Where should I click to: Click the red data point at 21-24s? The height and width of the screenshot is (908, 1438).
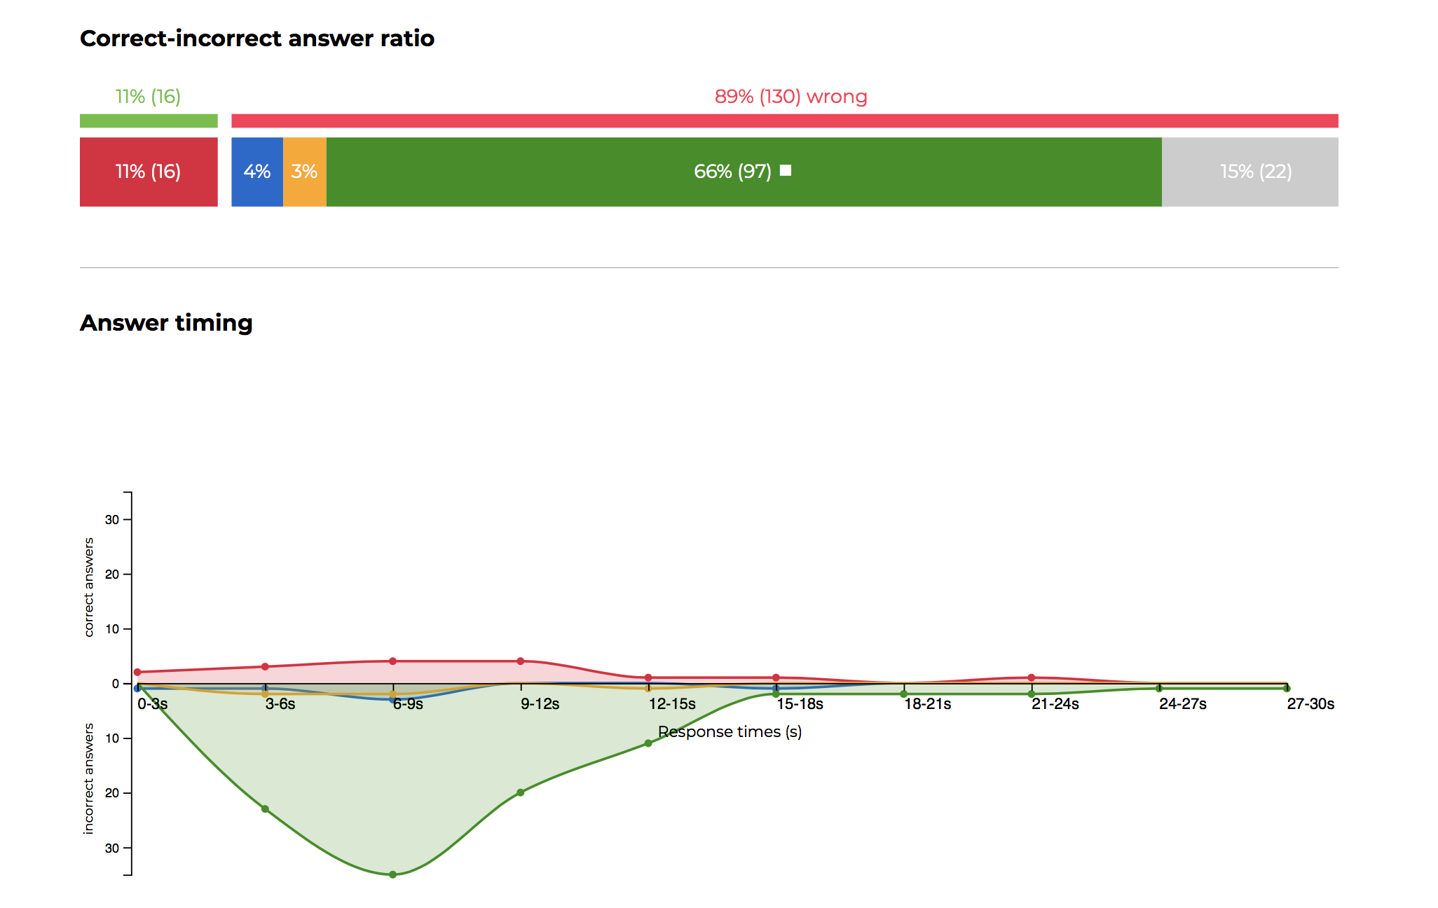(x=1032, y=677)
